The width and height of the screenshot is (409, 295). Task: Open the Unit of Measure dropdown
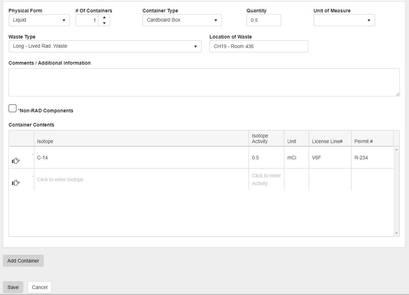[x=344, y=20]
